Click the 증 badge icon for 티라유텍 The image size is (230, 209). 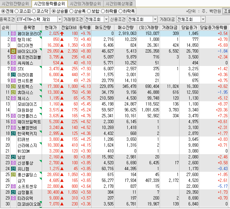coord(13,198)
